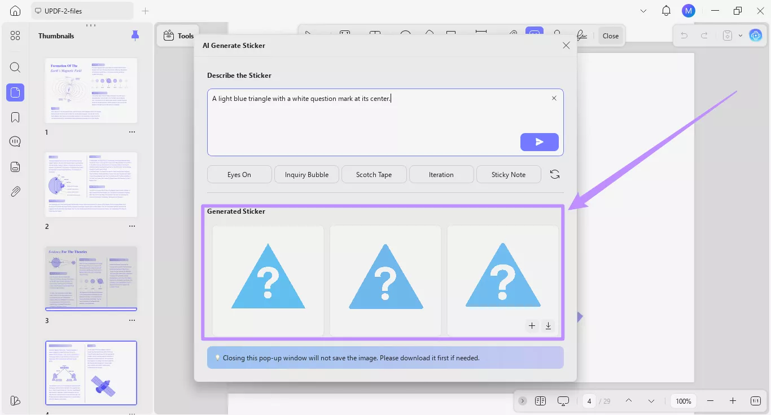This screenshot has height=415, width=771.
Task: Open the comments panel in the sidebar
Action: 15,142
